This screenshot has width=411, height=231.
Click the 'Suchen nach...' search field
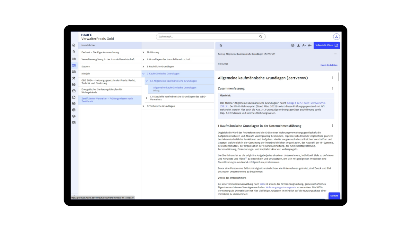tap(208, 37)
